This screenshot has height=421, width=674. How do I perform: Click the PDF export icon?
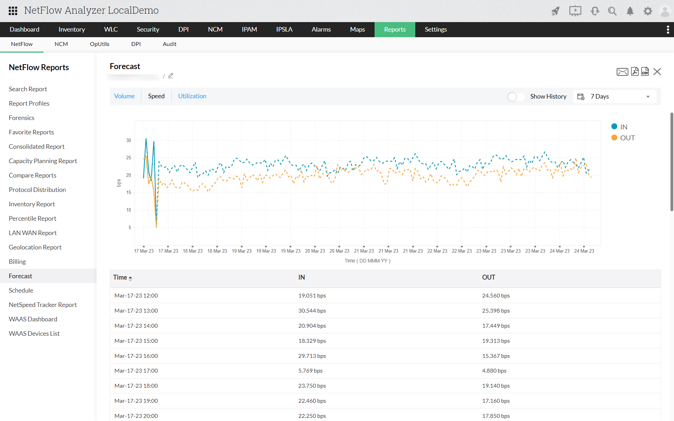click(634, 72)
